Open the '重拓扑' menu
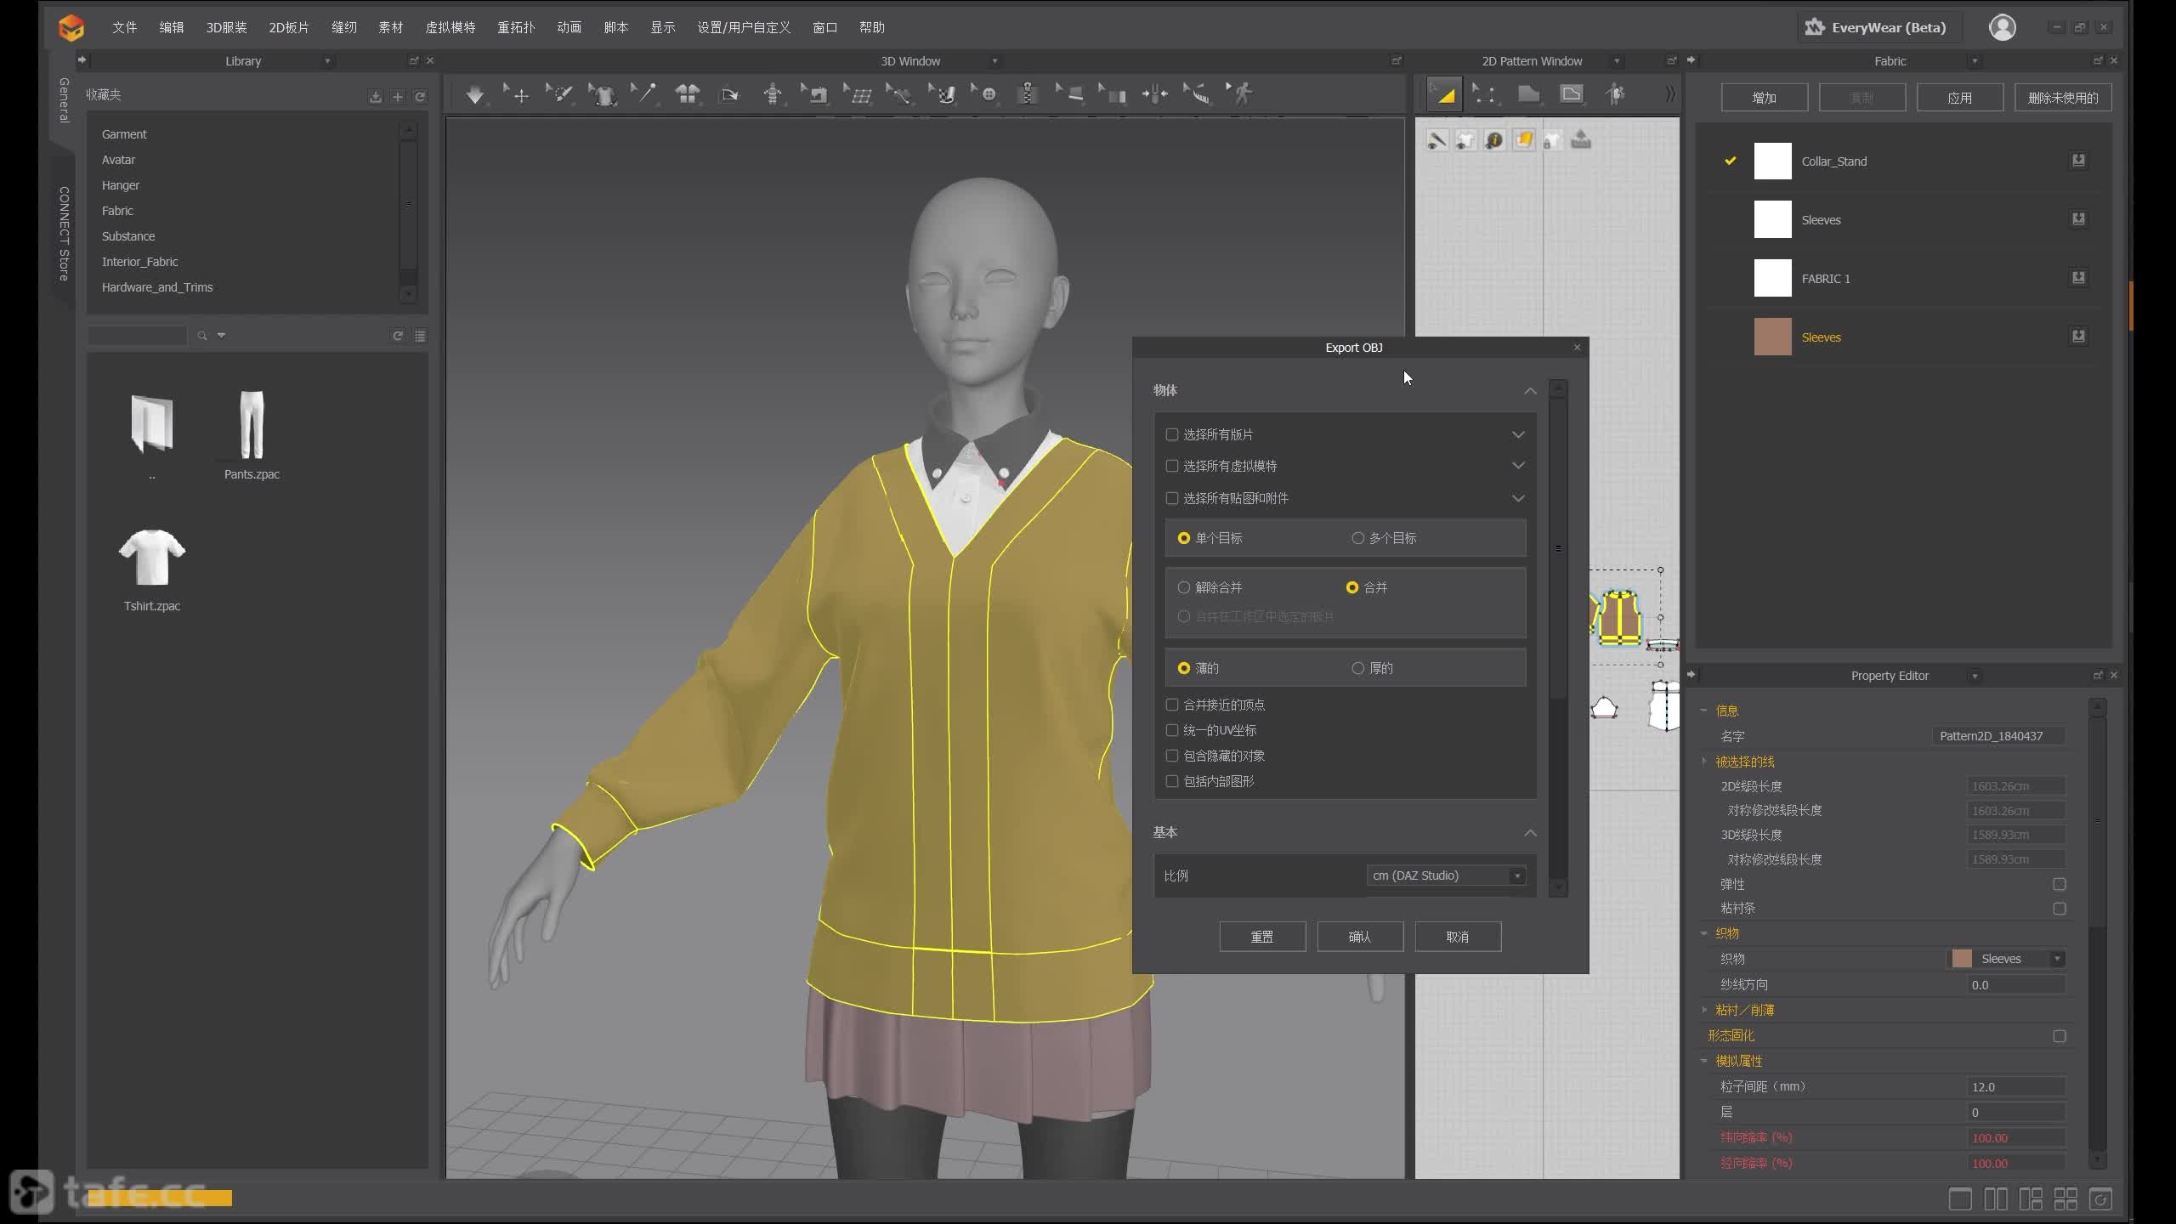The image size is (2176, 1224). pos(516,27)
